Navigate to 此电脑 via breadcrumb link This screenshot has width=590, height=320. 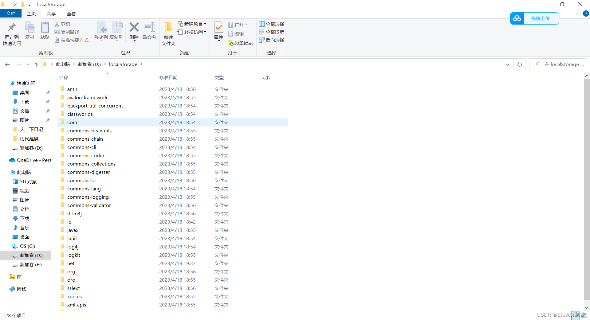tap(63, 64)
